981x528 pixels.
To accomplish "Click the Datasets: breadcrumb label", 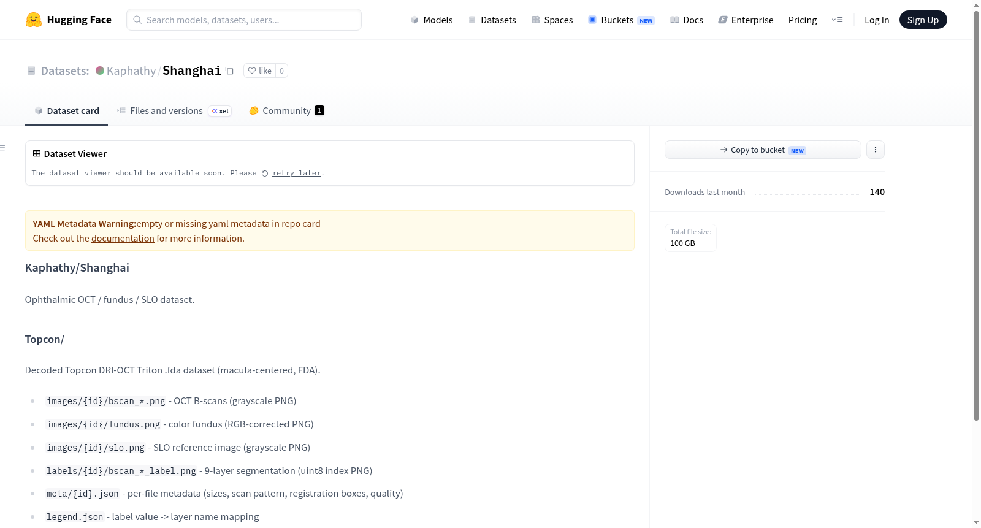I will point(65,71).
